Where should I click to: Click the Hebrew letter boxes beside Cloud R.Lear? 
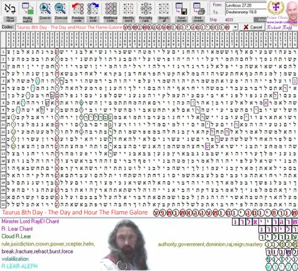pos(278,237)
